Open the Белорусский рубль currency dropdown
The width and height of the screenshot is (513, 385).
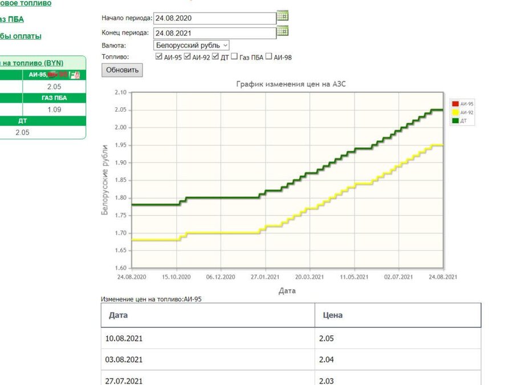[x=192, y=45]
